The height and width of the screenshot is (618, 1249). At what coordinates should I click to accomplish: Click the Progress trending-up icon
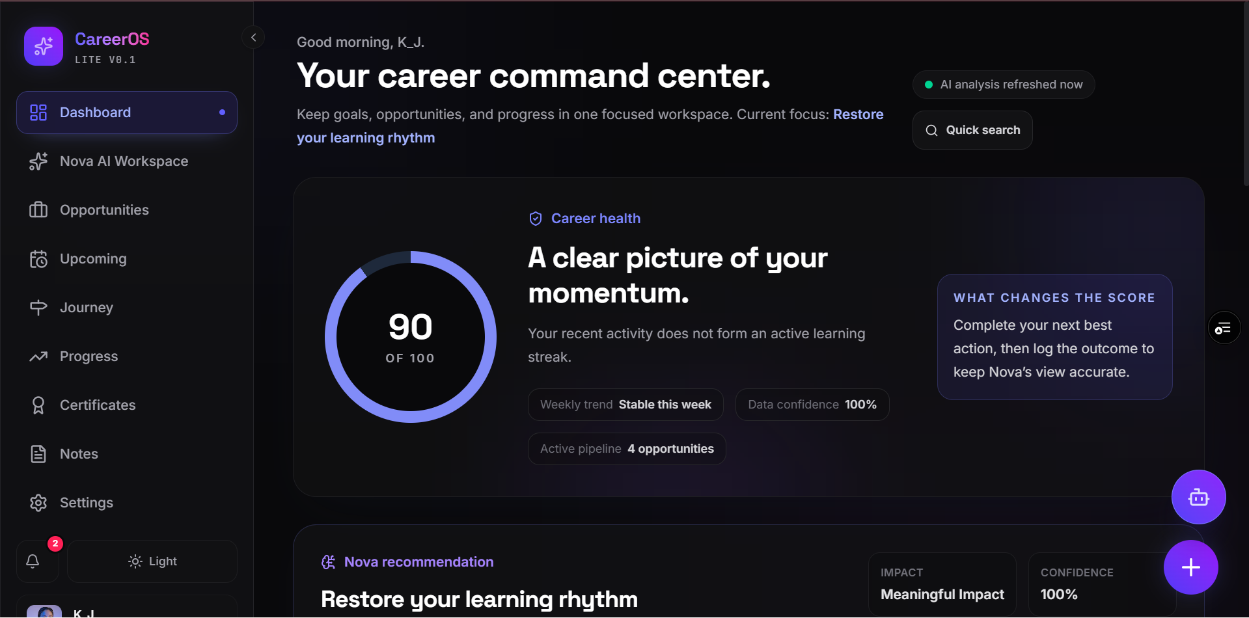[38, 356]
